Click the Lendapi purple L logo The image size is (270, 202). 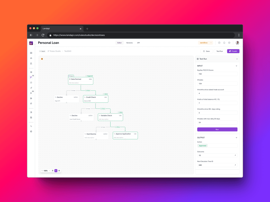pyautogui.click(x=31, y=43)
